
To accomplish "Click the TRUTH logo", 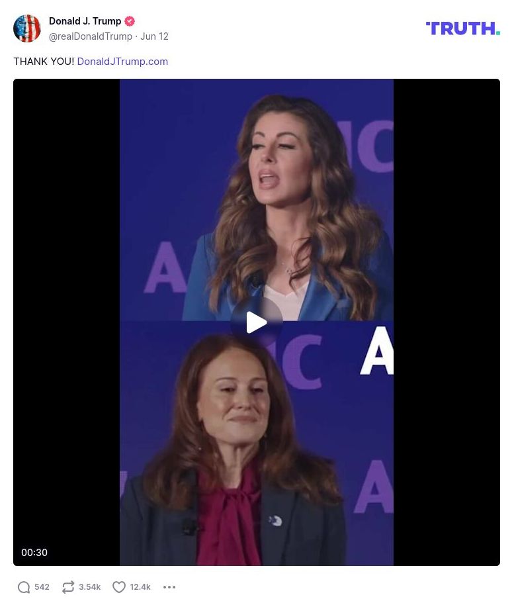I will [462, 28].
